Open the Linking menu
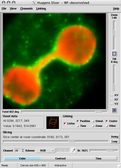The width and height of the screenshot is (121, 168). click(x=41, y=9)
